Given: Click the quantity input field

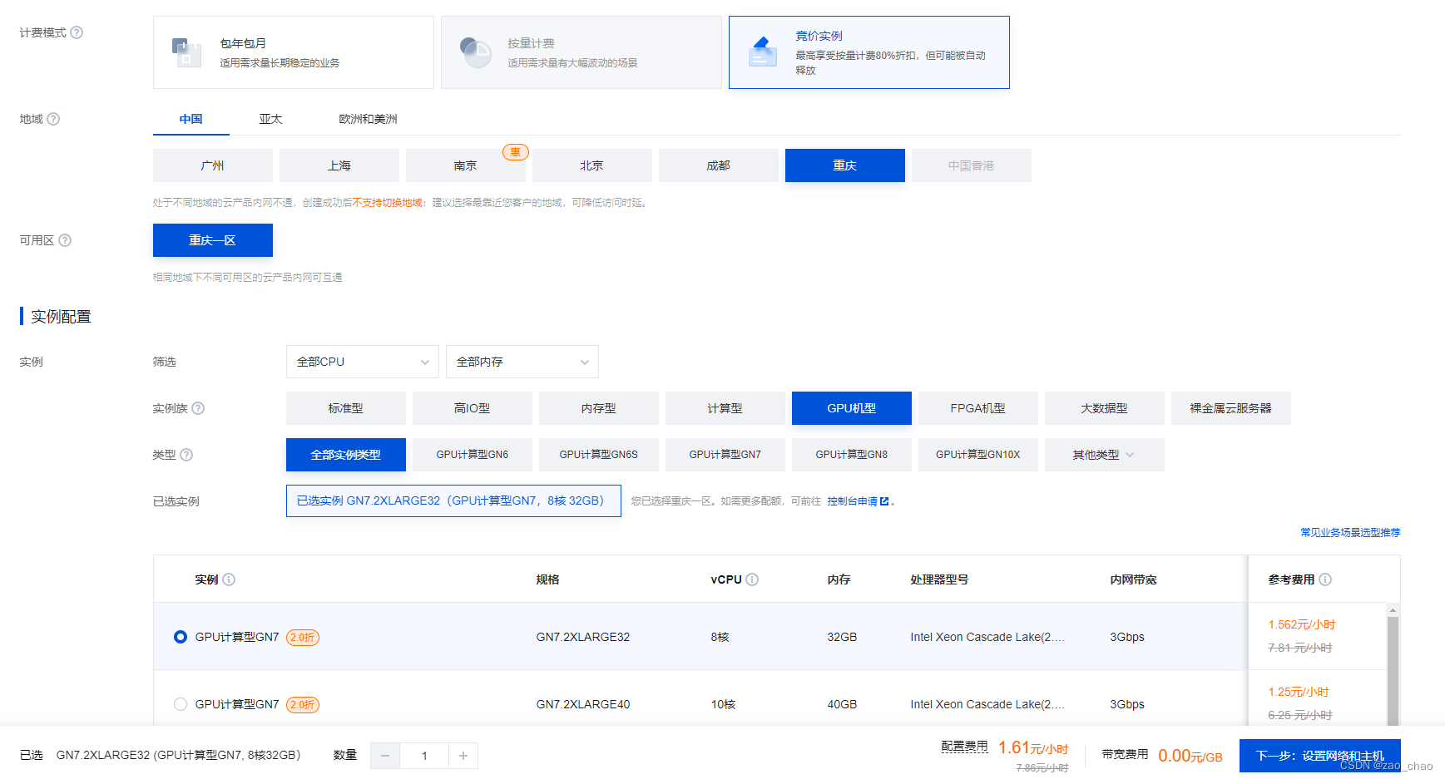Looking at the screenshot, I should 424,756.
